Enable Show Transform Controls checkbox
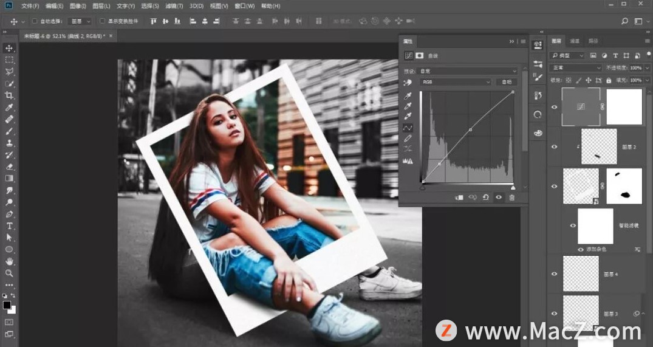653x347 pixels. (102, 21)
